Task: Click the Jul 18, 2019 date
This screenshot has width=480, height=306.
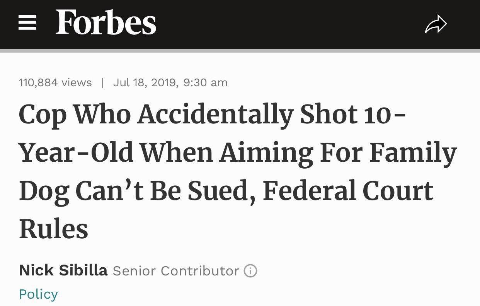Action: [145, 82]
